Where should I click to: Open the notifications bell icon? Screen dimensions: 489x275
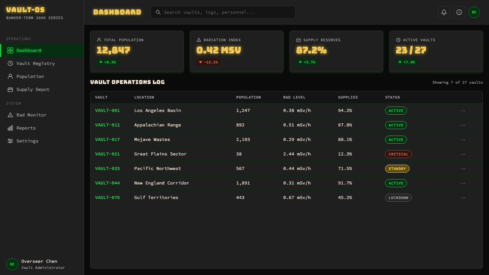click(x=444, y=12)
